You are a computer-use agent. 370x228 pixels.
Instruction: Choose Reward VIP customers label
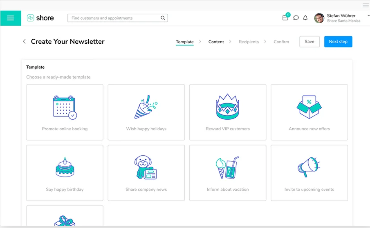228,129
